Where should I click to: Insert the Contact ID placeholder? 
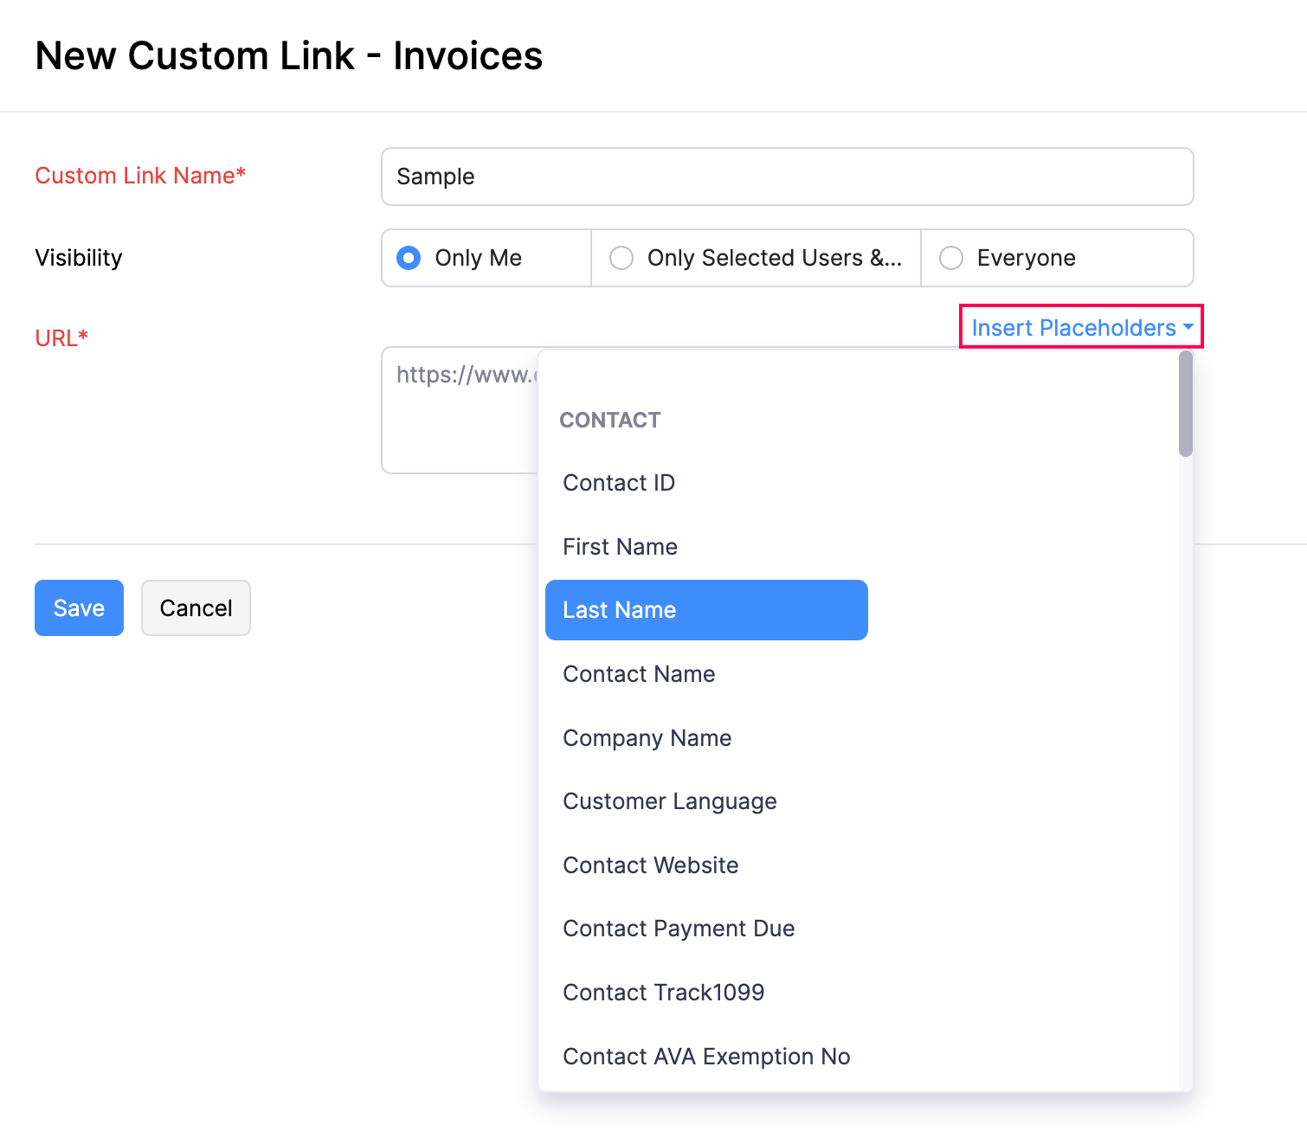tap(618, 483)
